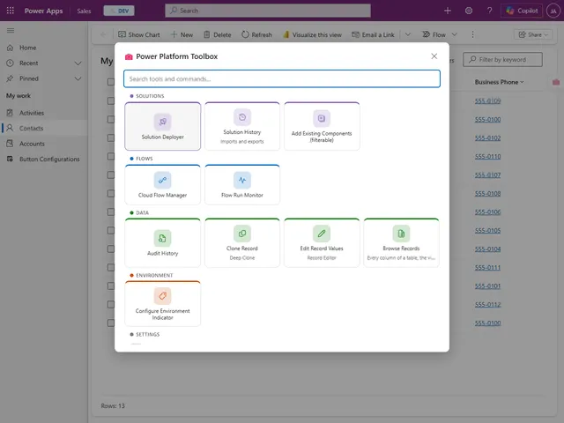Screen dimensions: 564x423
Task: Open the Share dropdown button
Action: 532,34
